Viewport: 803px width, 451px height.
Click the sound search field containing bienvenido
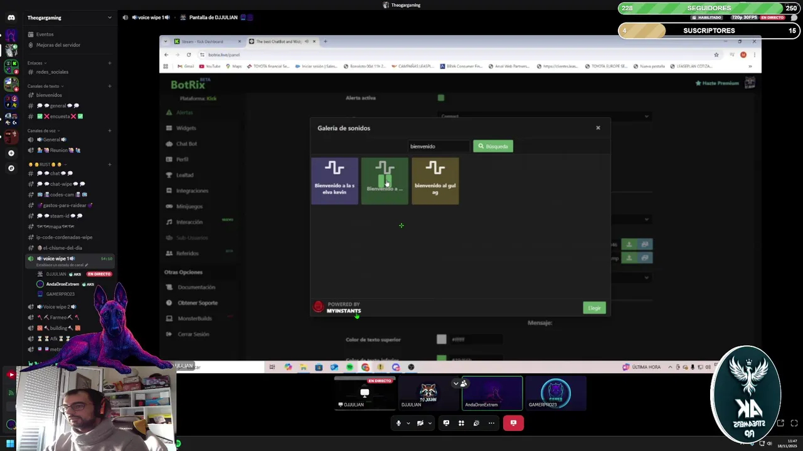click(x=439, y=147)
